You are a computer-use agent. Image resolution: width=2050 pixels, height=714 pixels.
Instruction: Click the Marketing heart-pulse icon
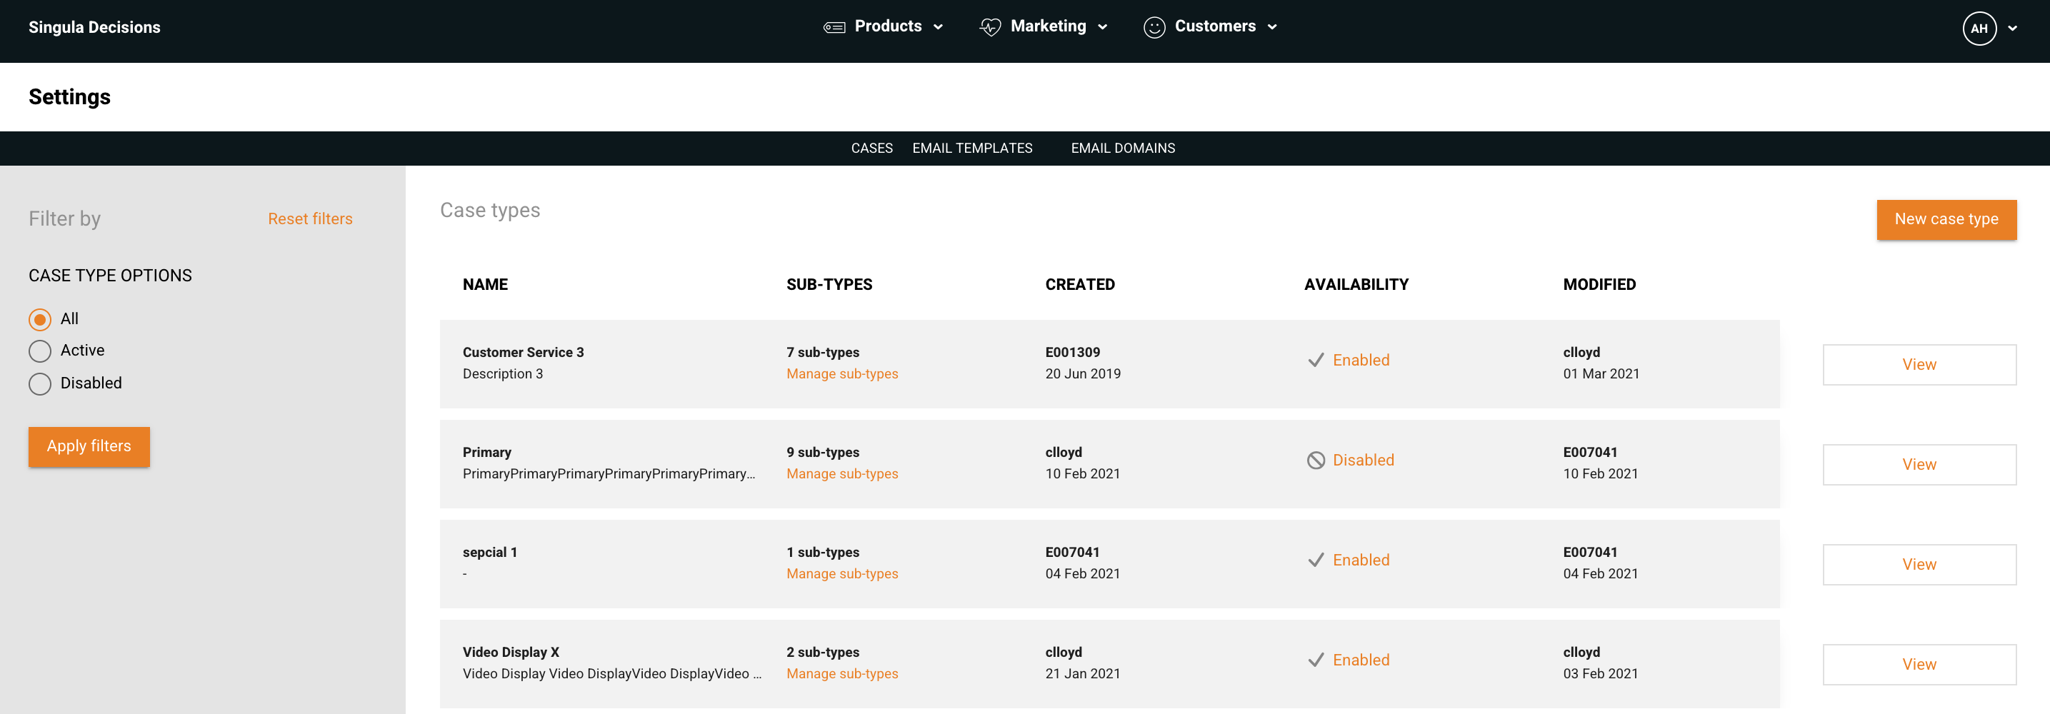[990, 28]
